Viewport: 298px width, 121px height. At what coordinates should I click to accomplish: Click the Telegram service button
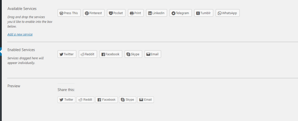click(180, 13)
